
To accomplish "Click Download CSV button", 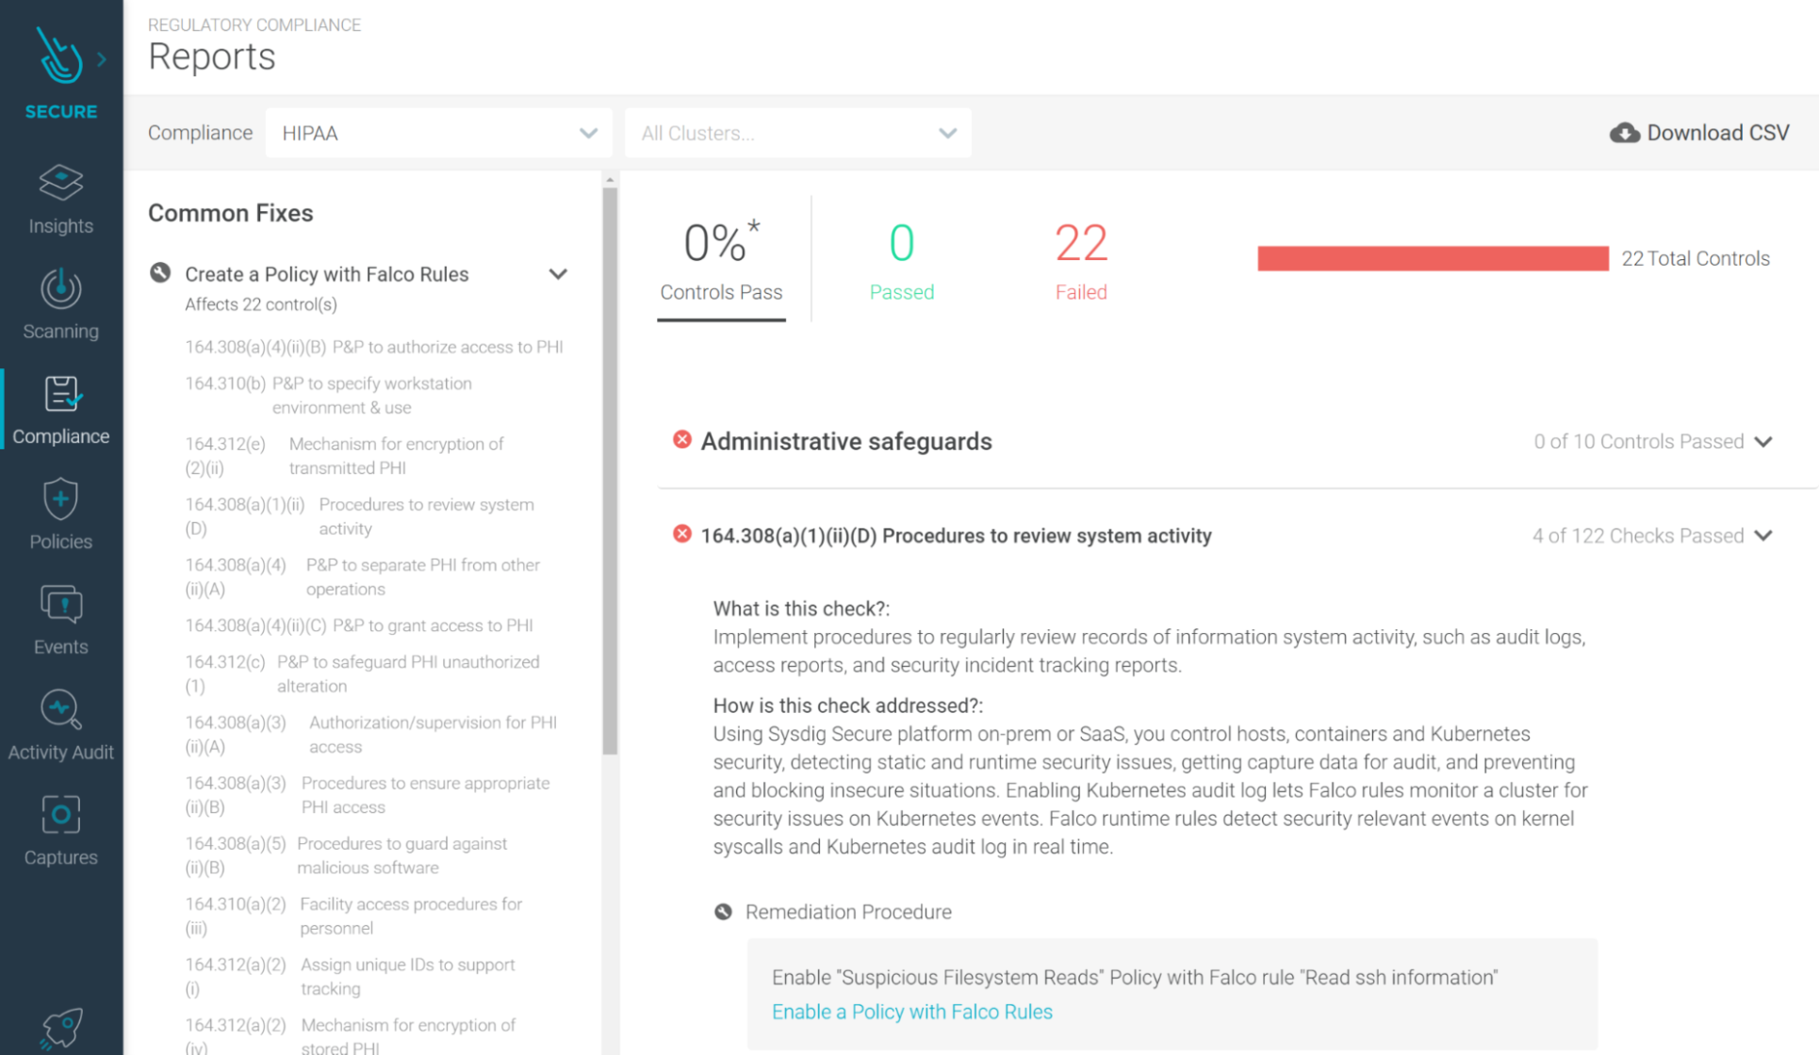I will tap(1699, 133).
